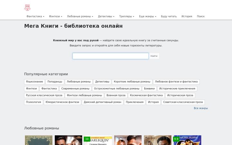Open Русская классическая проза category

pyautogui.click(x=44, y=95)
